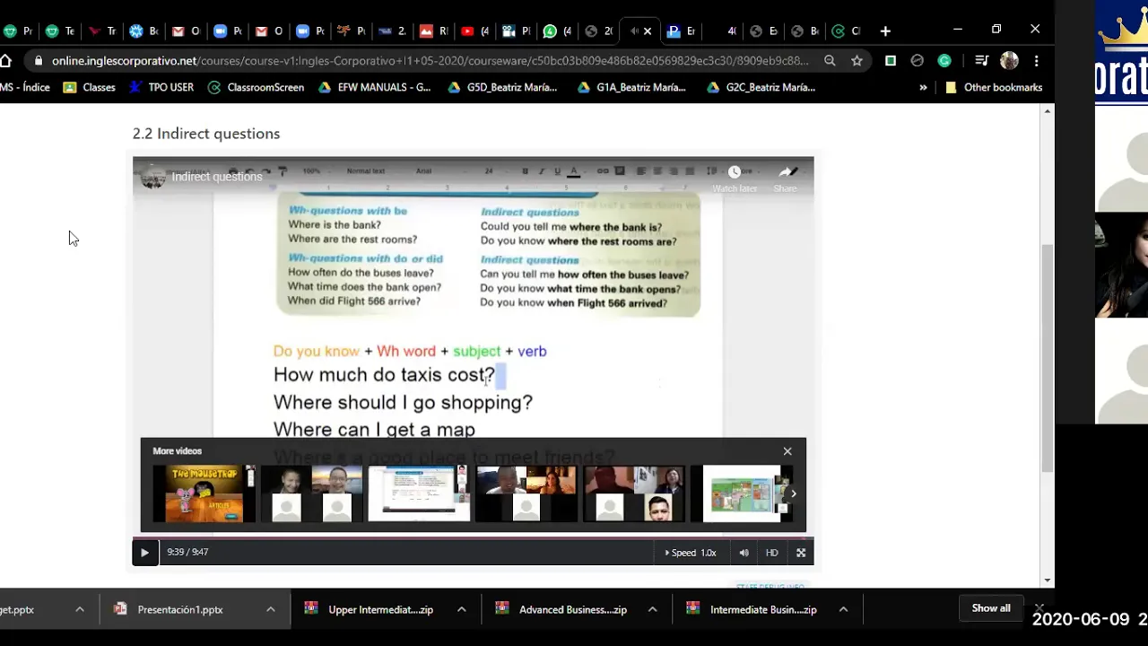Screen dimensions: 1148x646
Task: Click the zoom magnifier icon in address bar
Action: (830, 61)
